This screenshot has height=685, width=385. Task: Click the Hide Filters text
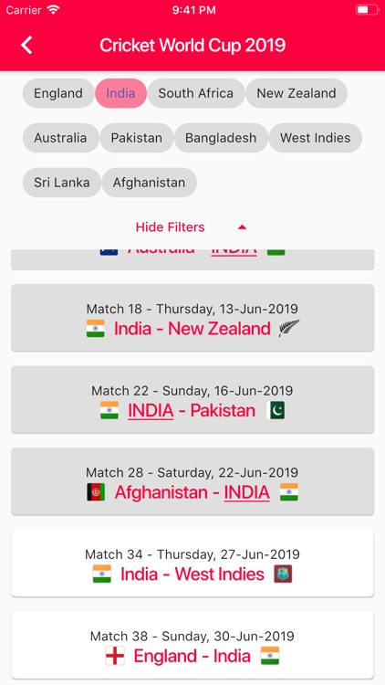click(171, 227)
